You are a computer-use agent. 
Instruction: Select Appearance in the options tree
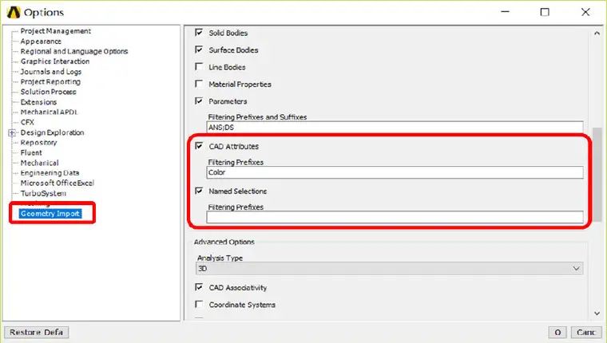click(41, 41)
